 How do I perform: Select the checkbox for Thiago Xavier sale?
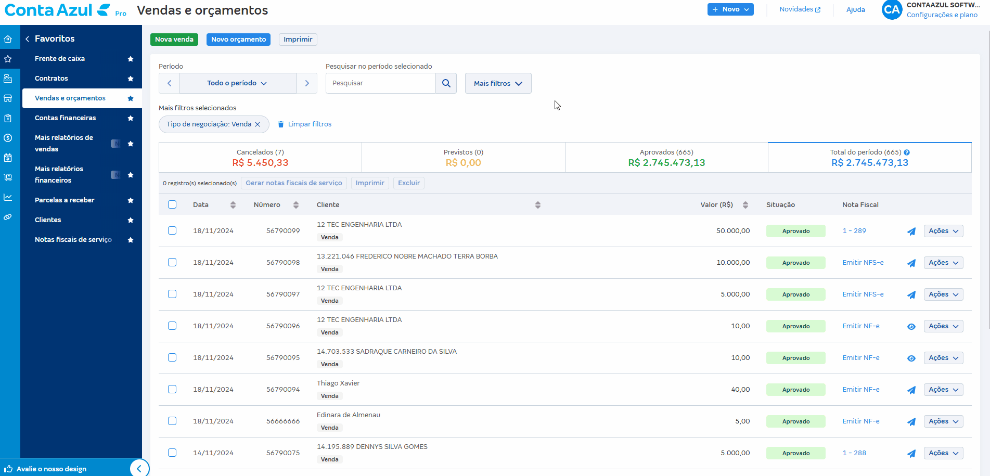(x=172, y=389)
